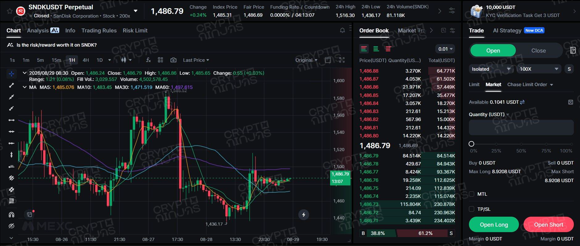Set quantity slider to 100% mark
Screen dimensions: 580x246
click(572, 144)
